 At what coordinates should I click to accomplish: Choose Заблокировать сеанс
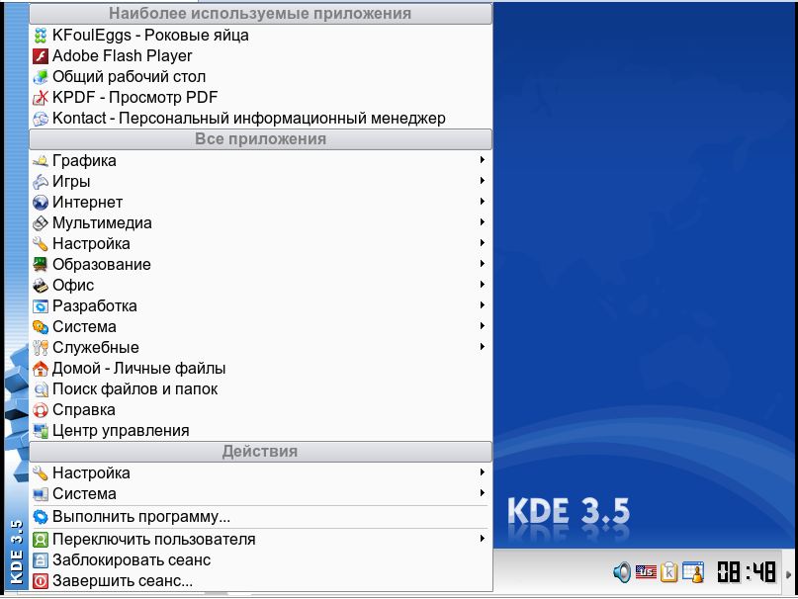click(x=261, y=560)
